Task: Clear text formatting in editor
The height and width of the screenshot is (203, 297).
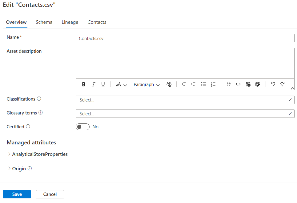Action: point(169,84)
